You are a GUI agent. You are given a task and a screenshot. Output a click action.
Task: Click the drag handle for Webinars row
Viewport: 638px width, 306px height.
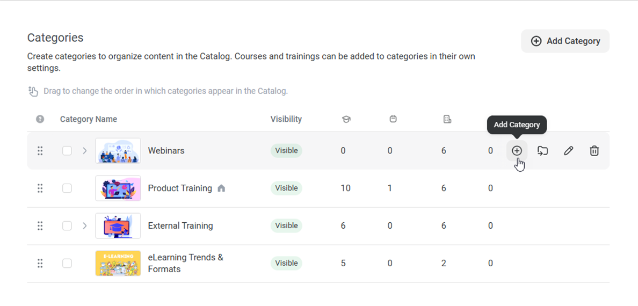40,151
